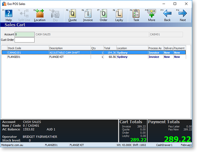Image resolution: width=197 pixels, height=152 pixels.
Task: Open Payment Now cell of FLANGE01 row
Action: click(179, 57)
